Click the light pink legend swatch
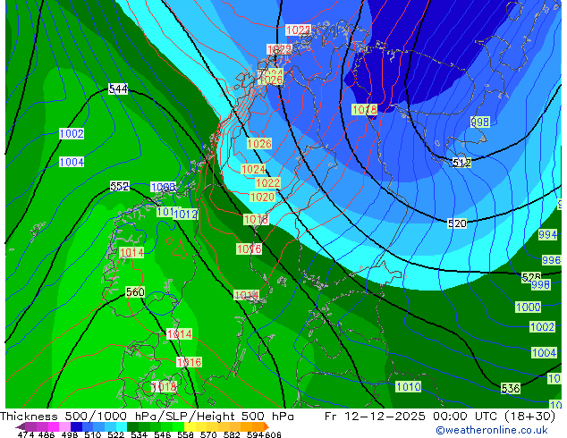This screenshot has height=438, width=567. click(x=64, y=426)
